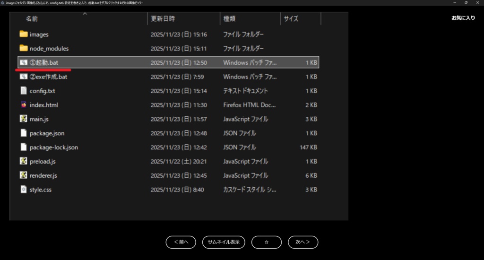The height and width of the screenshot is (260, 484).
Task: Click the config.txt document icon
Action: (x=24, y=90)
